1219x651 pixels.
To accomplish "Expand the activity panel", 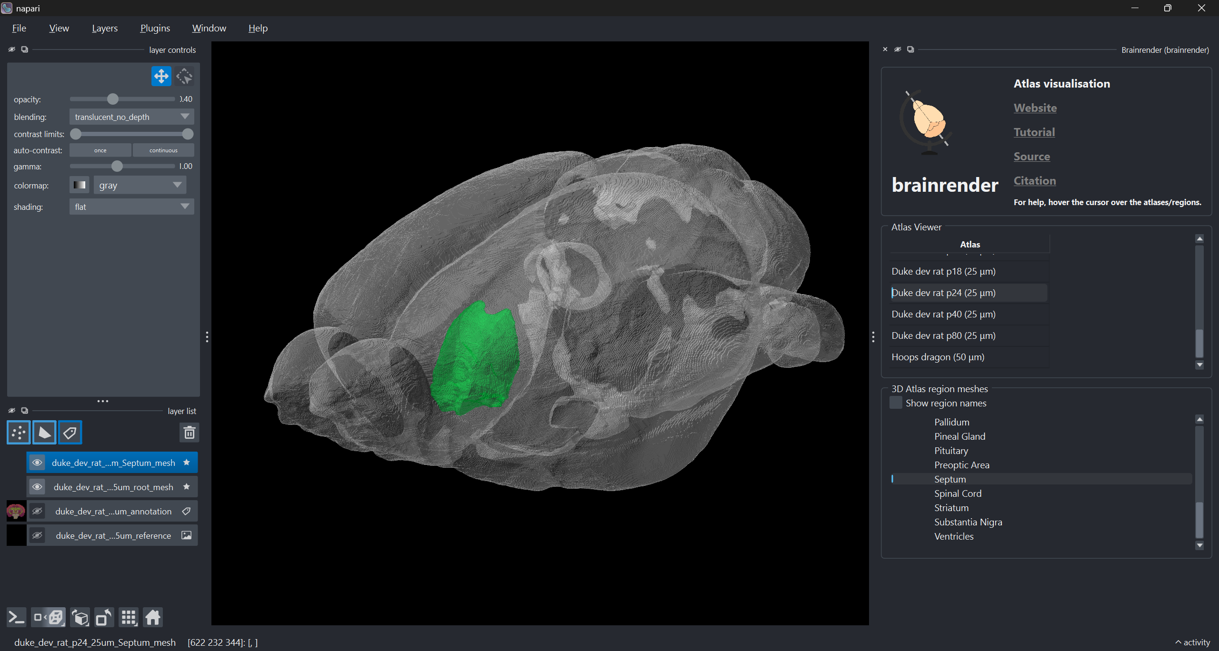I will [x=1192, y=642].
